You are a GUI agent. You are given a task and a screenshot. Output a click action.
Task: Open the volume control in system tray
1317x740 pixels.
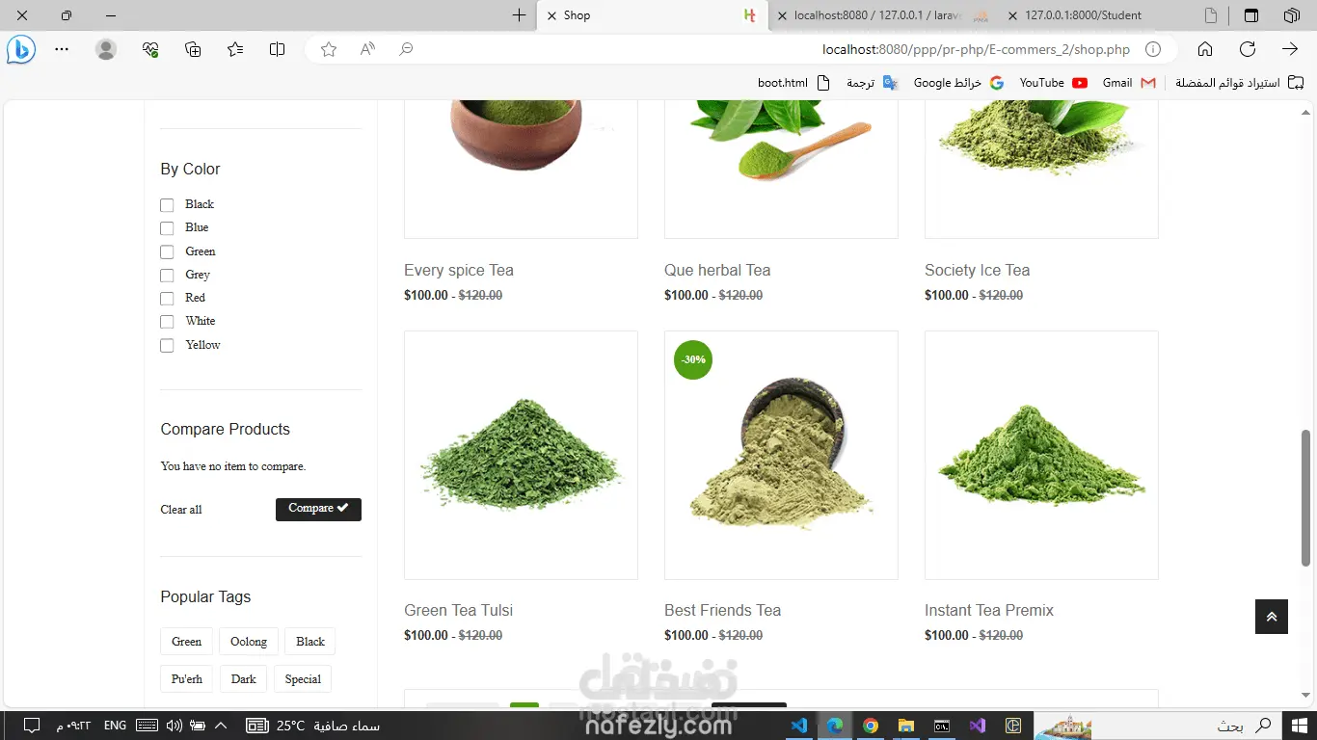click(x=174, y=726)
